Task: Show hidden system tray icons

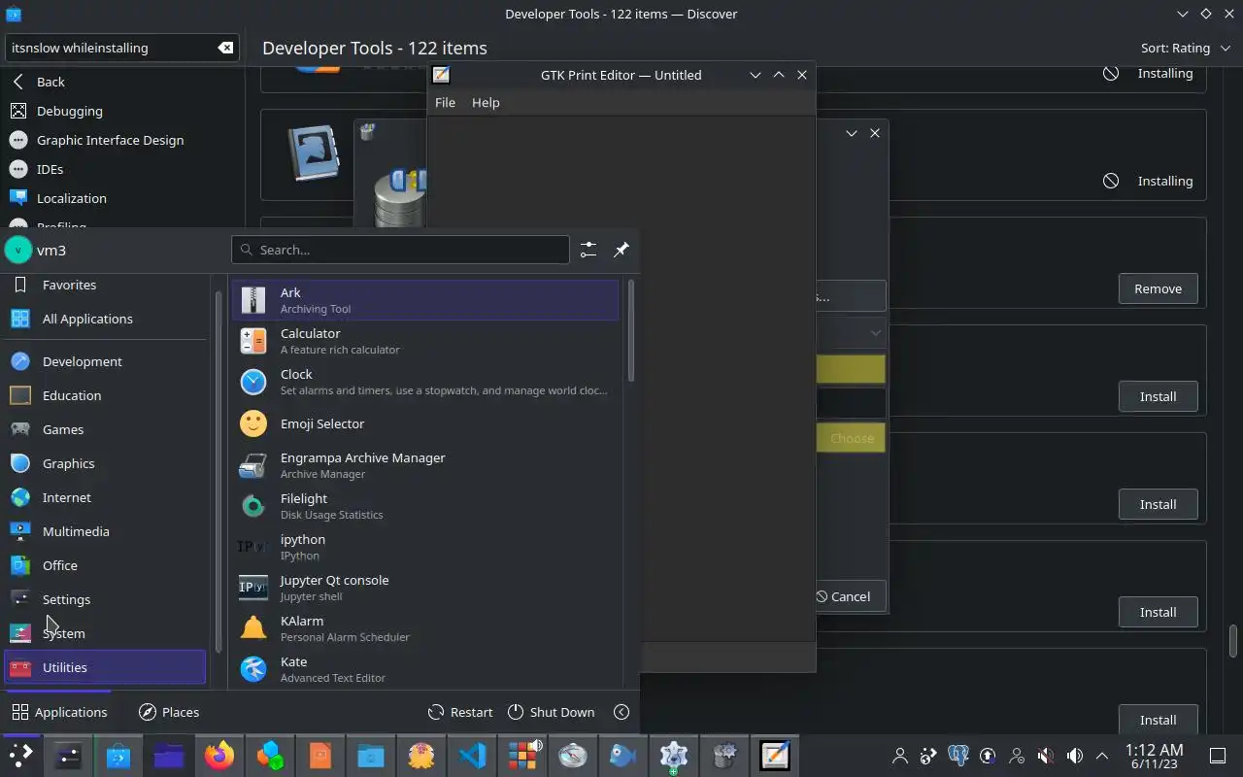Action: pos(1102,756)
